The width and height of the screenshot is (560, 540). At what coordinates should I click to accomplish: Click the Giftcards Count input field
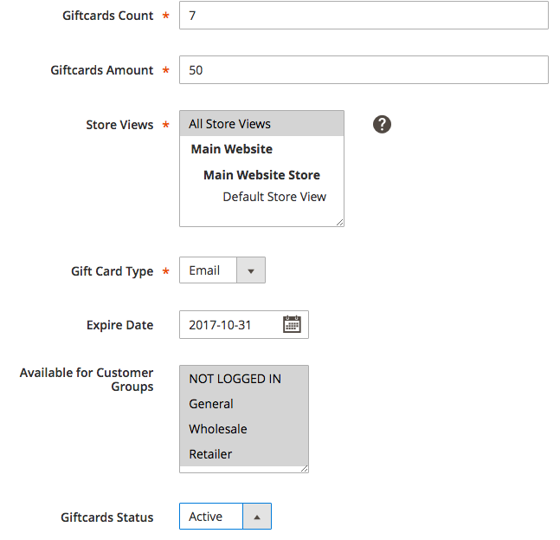tap(364, 15)
